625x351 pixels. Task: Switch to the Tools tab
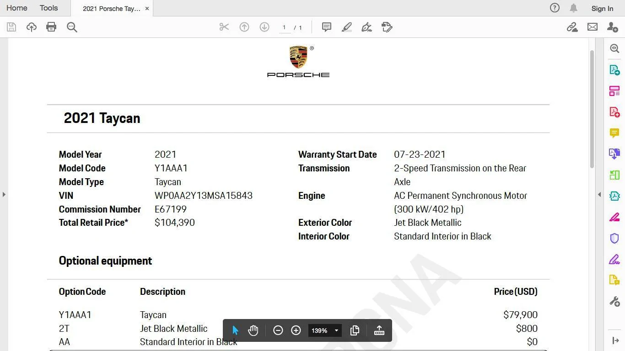point(48,8)
